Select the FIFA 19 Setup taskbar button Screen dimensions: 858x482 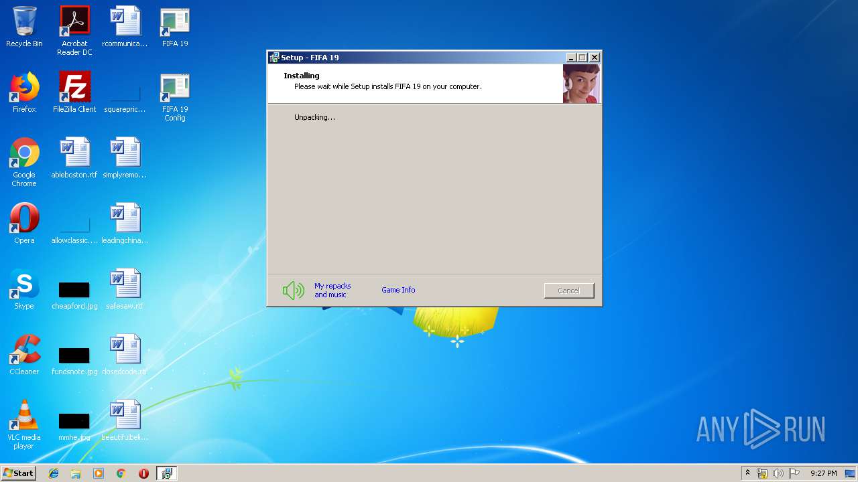coord(166,473)
